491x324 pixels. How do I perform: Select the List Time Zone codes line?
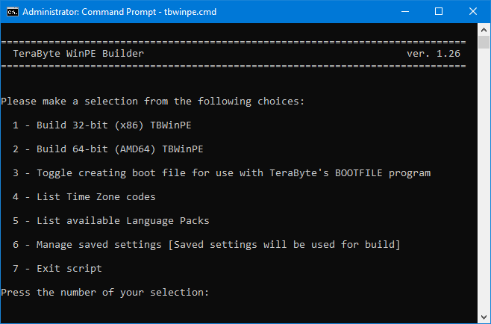point(84,197)
